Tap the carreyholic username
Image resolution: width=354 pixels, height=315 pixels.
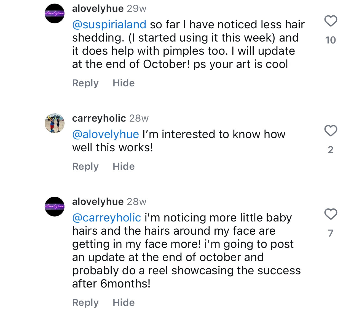tap(99, 118)
